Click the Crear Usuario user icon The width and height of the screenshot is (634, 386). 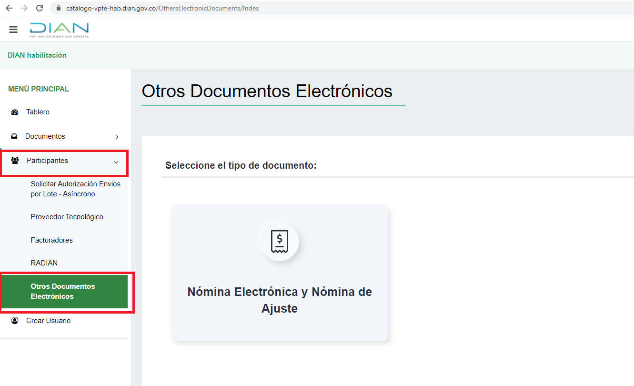pos(15,321)
